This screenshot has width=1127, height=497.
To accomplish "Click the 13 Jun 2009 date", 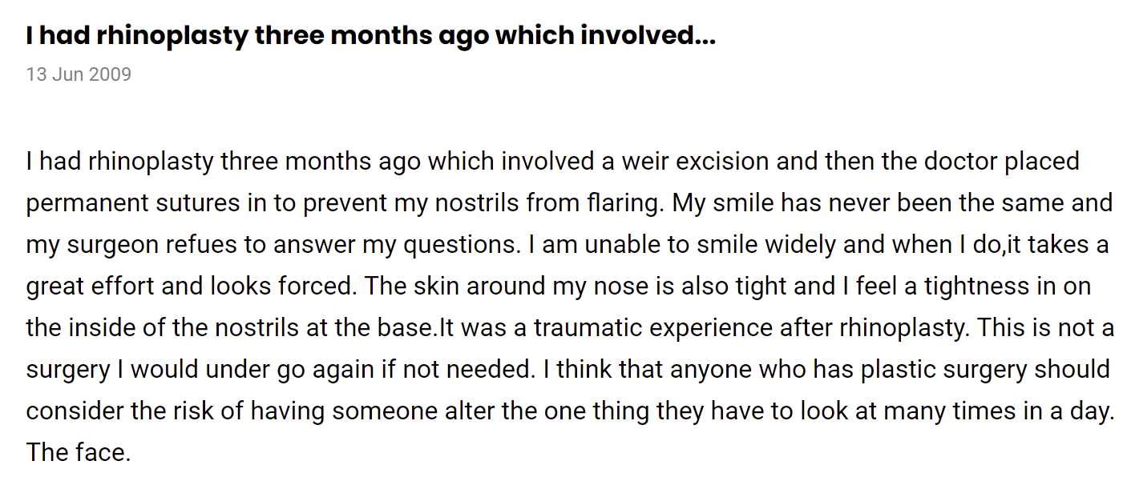I will tap(79, 74).
